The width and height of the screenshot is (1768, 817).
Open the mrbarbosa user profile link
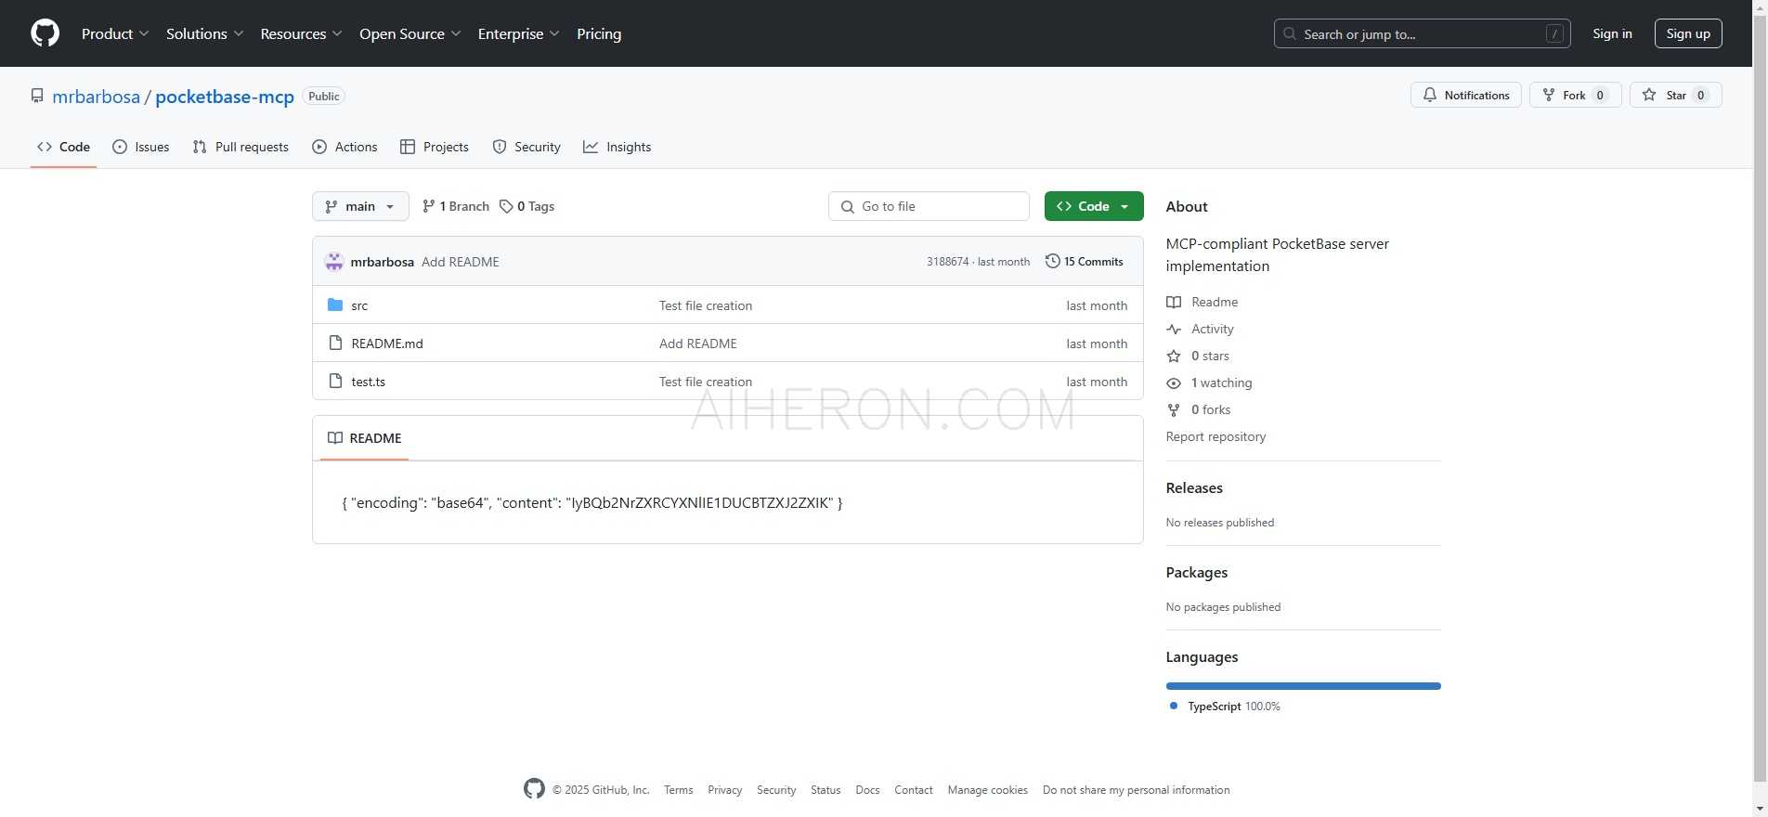[96, 97]
